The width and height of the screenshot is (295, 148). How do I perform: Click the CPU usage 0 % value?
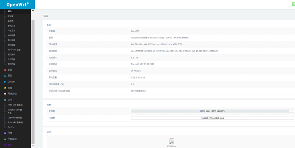pos(132,84)
